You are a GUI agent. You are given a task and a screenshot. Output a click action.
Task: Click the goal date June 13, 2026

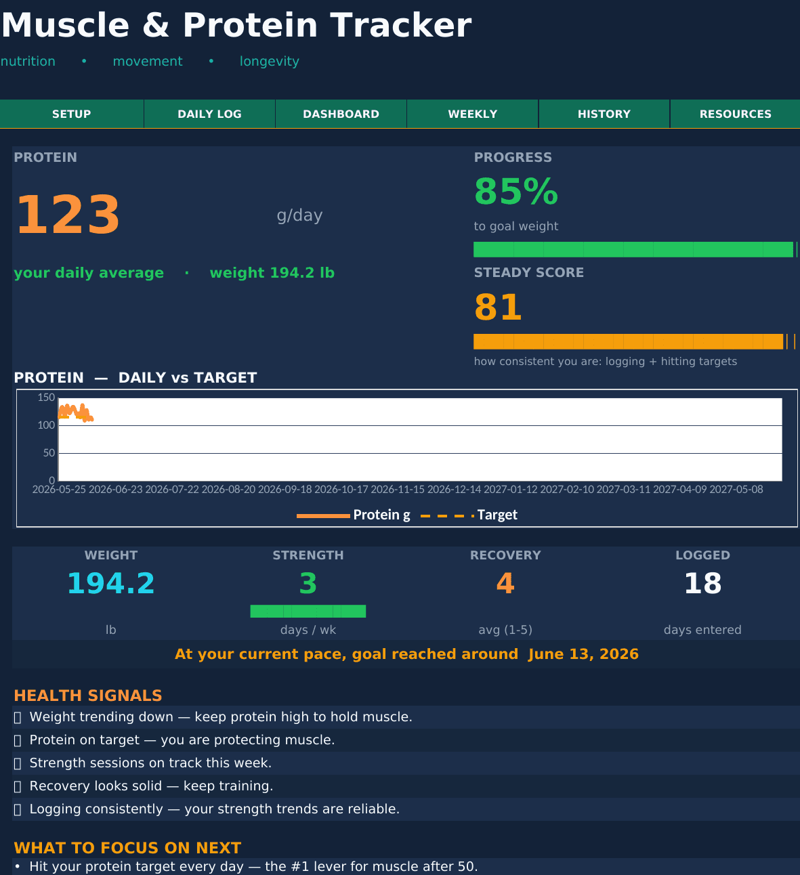pyautogui.click(x=583, y=654)
